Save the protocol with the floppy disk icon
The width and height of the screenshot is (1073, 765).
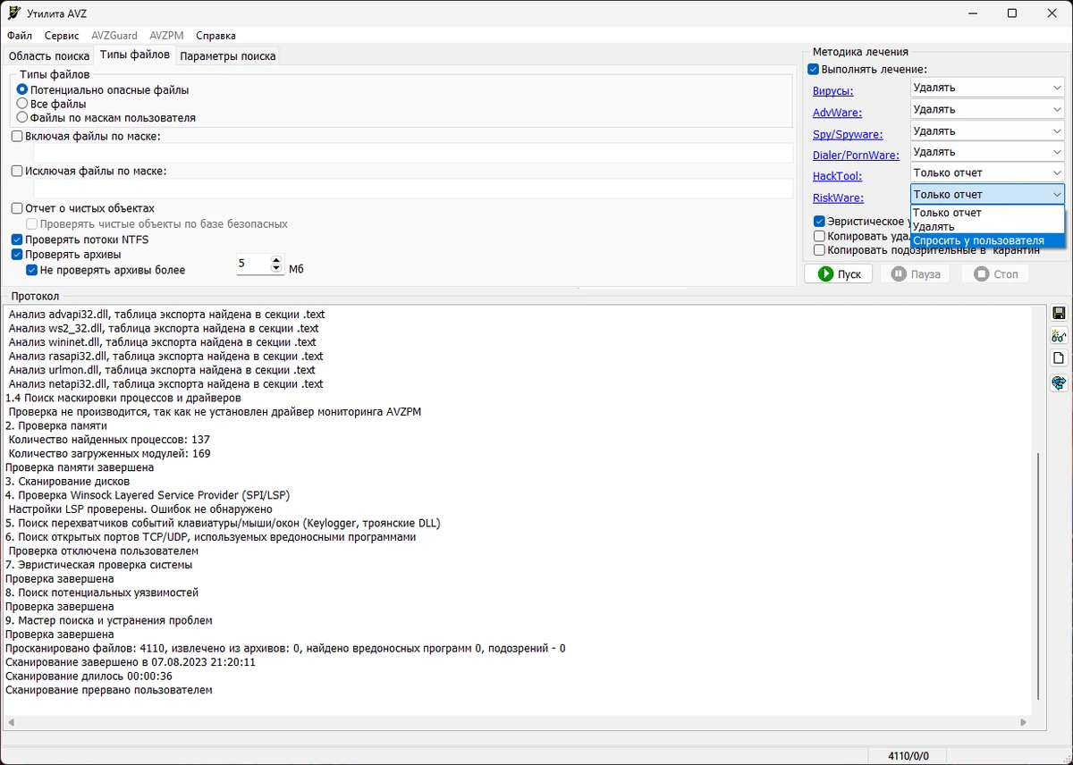(x=1059, y=313)
